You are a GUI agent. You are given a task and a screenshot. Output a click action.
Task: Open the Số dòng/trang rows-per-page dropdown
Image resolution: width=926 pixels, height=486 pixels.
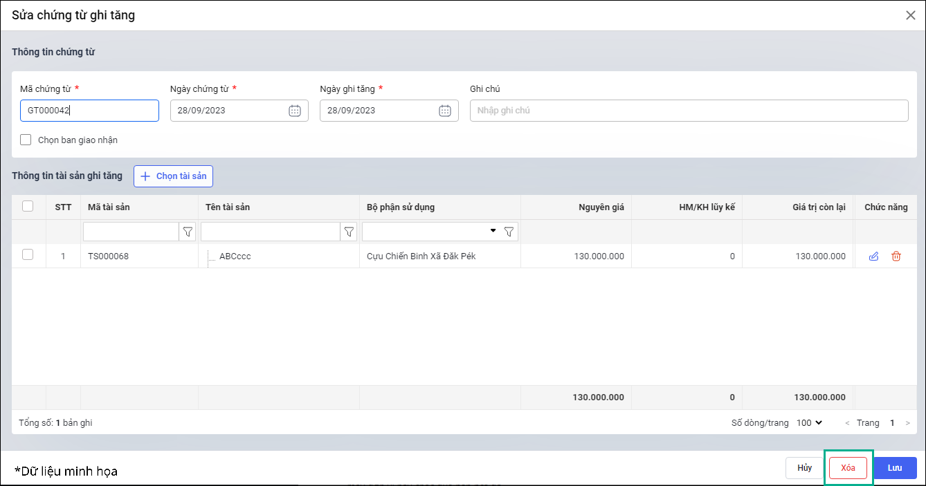tap(809, 422)
